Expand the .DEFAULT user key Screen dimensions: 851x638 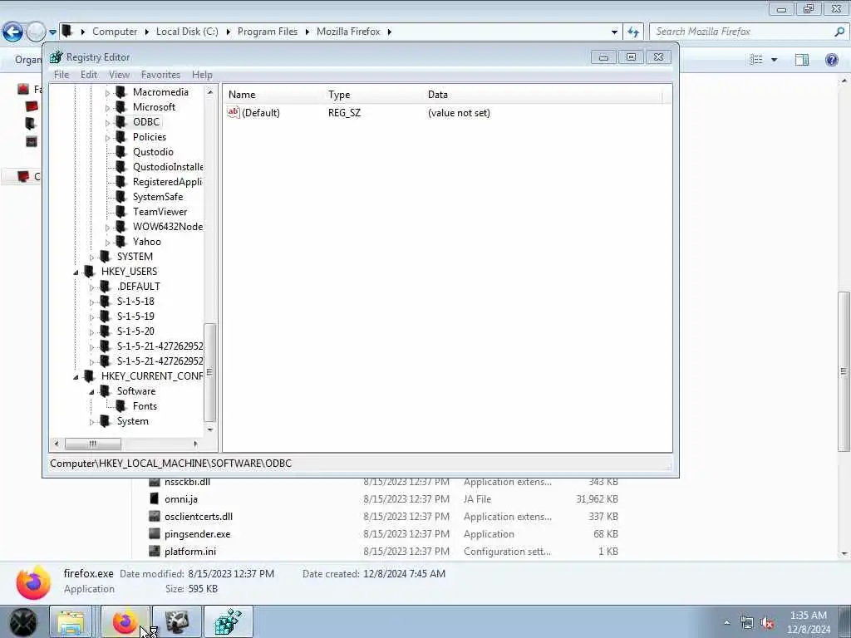(x=91, y=287)
